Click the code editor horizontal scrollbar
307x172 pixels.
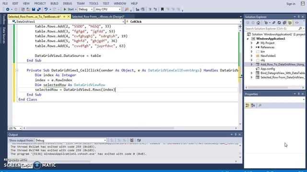pyautogui.click(x=100, y=128)
